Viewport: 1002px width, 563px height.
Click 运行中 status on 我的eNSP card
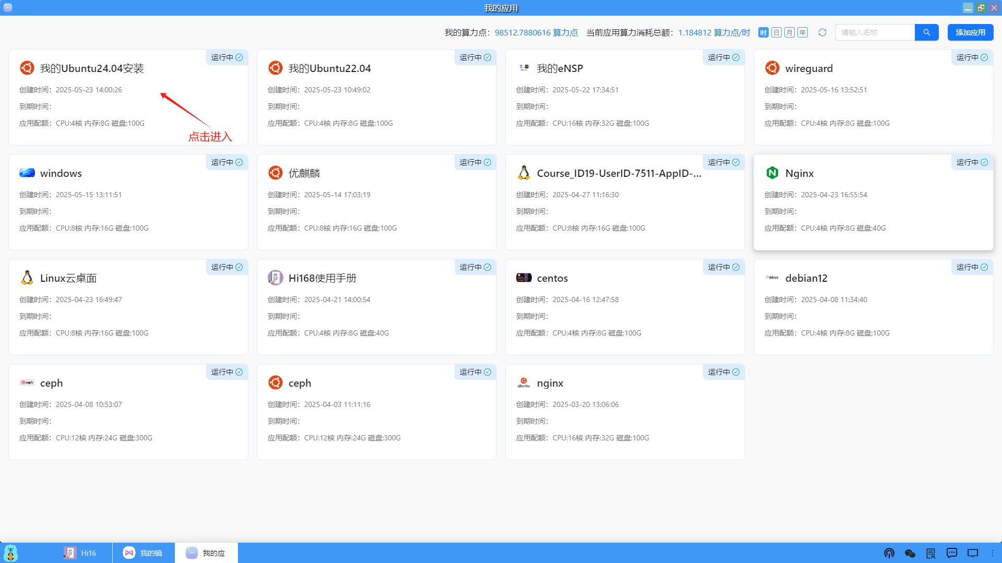click(x=724, y=57)
